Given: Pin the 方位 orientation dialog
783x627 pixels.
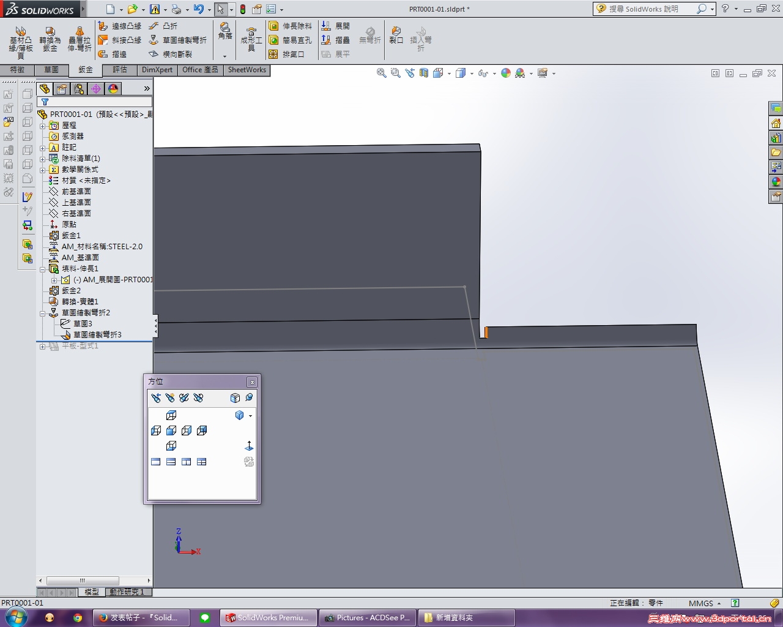Looking at the screenshot, I should pyautogui.click(x=249, y=397).
